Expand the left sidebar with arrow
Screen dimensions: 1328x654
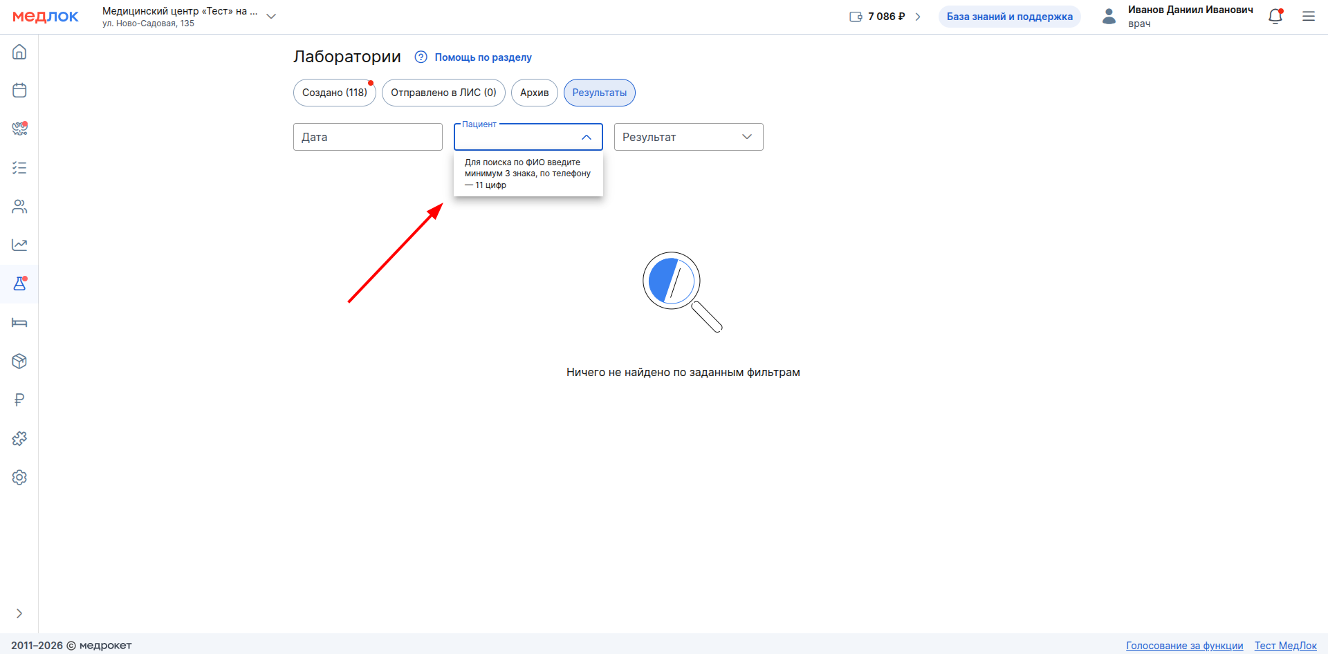(19, 613)
